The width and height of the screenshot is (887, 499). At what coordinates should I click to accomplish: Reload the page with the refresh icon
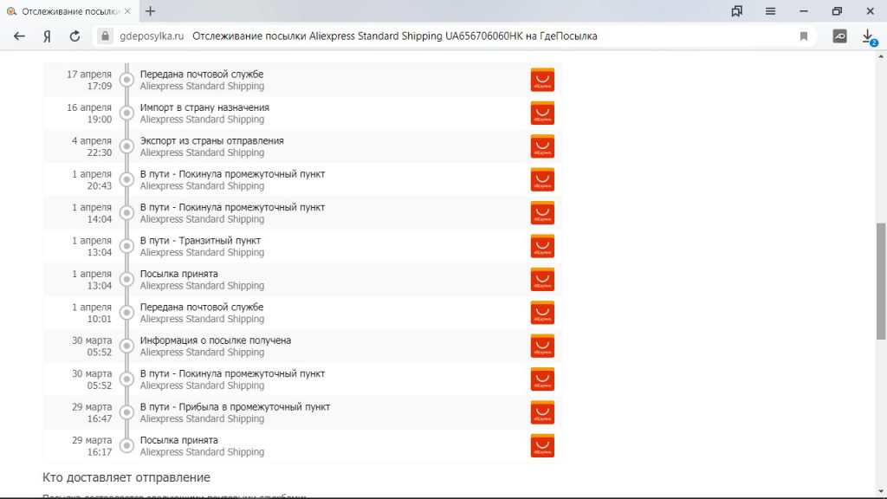pyautogui.click(x=74, y=36)
